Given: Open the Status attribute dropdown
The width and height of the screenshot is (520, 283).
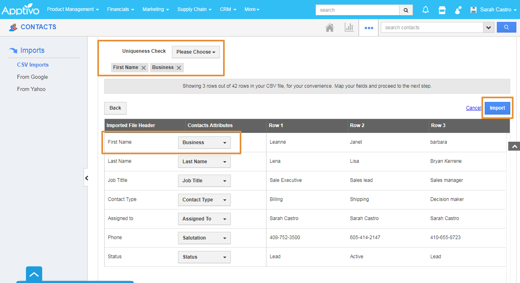Looking at the screenshot, I should point(204,257).
